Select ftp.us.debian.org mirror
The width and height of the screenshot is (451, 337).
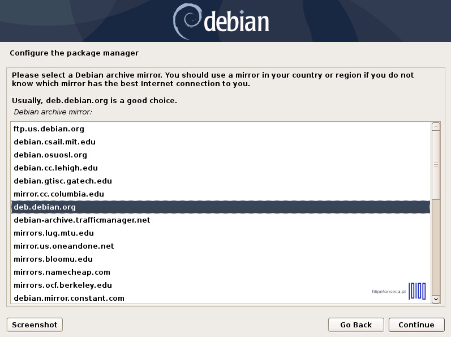(49, 129)
